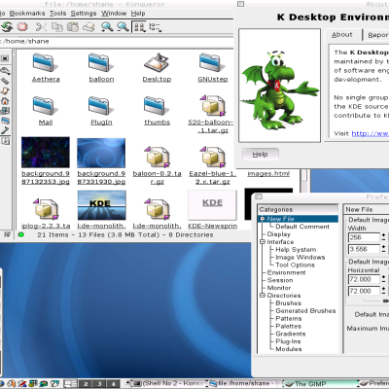Select Session in Preferences categories

(280, 280)
